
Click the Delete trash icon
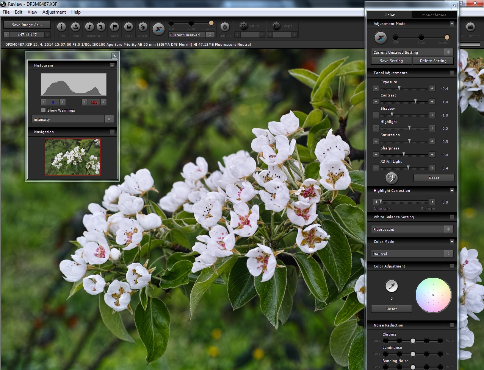143,27
